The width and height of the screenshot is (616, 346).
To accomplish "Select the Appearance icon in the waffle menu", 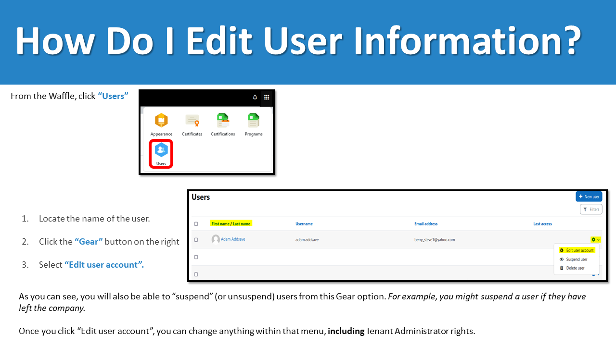I will pos(161,120).
